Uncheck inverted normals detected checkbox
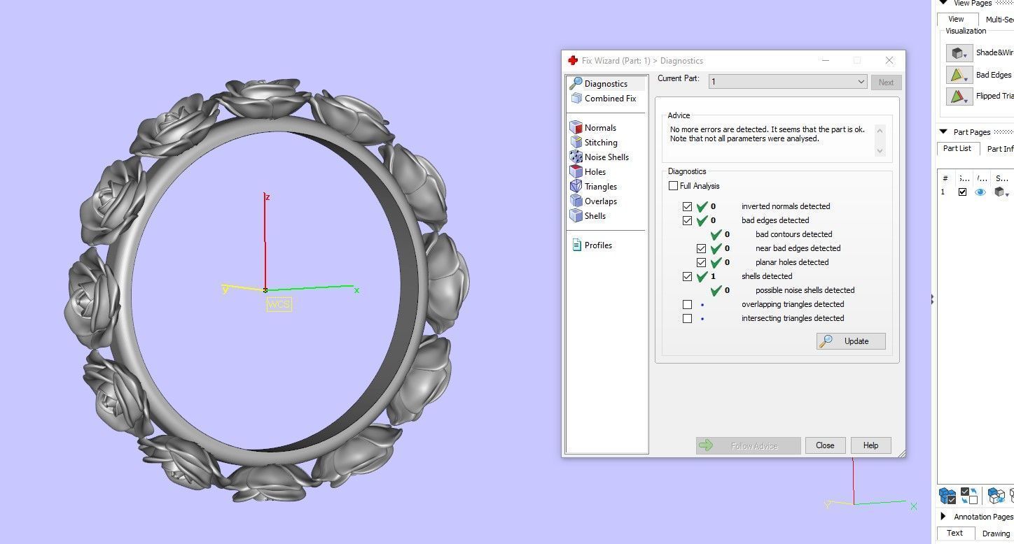 [x=687, y=206]
